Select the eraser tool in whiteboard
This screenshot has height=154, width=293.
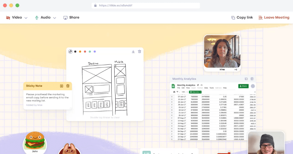pyautogui.click(x=70, y=52)
